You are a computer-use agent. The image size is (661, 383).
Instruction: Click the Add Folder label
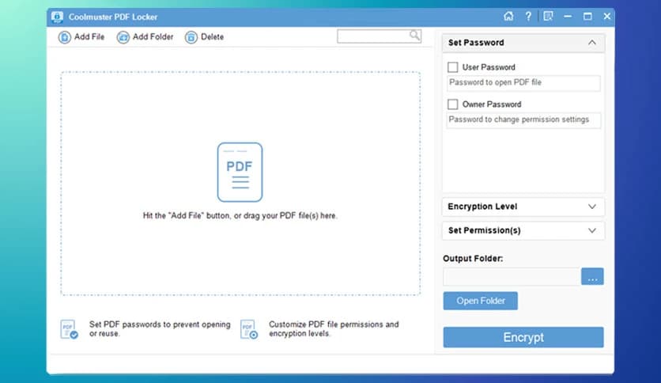pyautogui.click(x=153, y=36)
